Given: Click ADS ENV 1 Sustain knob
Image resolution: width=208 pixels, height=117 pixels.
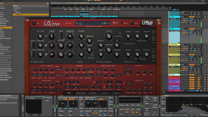Looking at the screenshot, I should coord(147,36).
